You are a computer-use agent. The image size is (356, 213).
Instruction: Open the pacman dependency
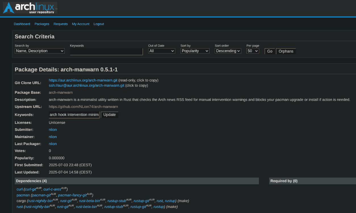[x=23, y=195]
